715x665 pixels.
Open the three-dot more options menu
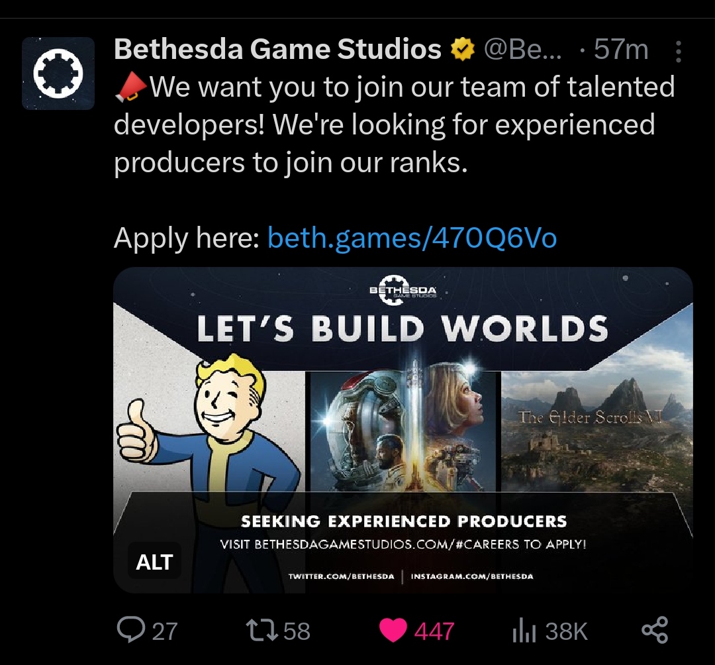click(x=679, y=51)
